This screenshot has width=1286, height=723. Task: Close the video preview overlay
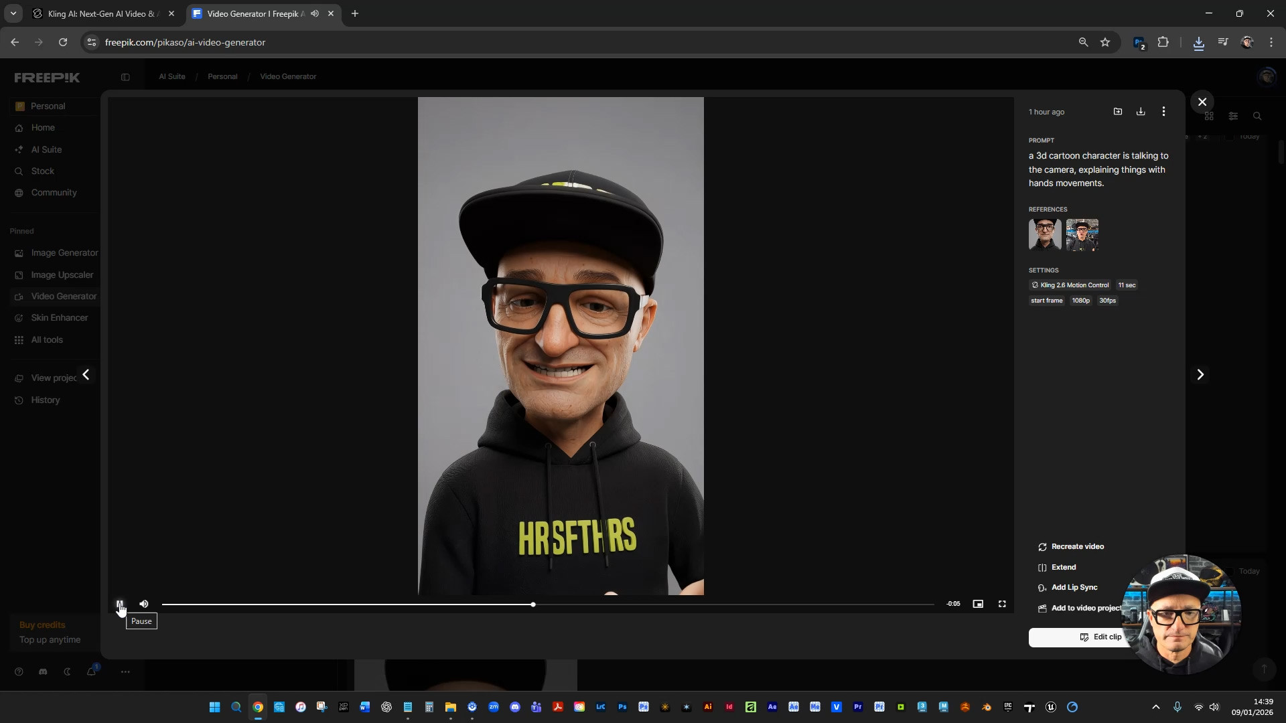1202,102
